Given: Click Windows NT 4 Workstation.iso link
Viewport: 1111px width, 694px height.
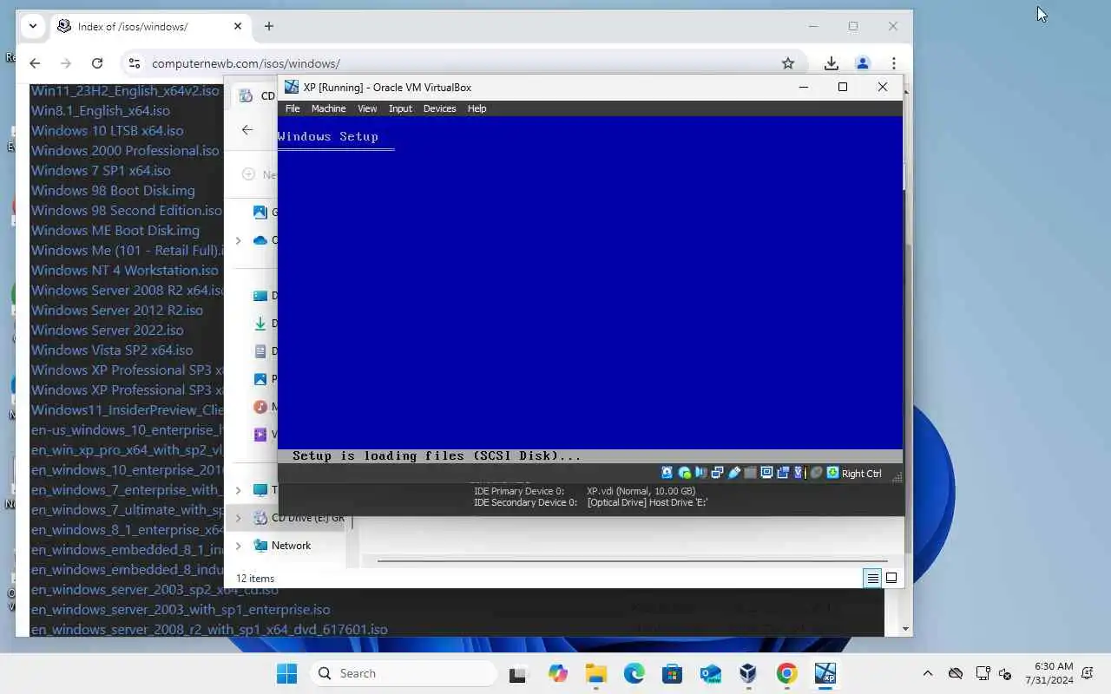Looking at the screenshot, I should [125, 270].
